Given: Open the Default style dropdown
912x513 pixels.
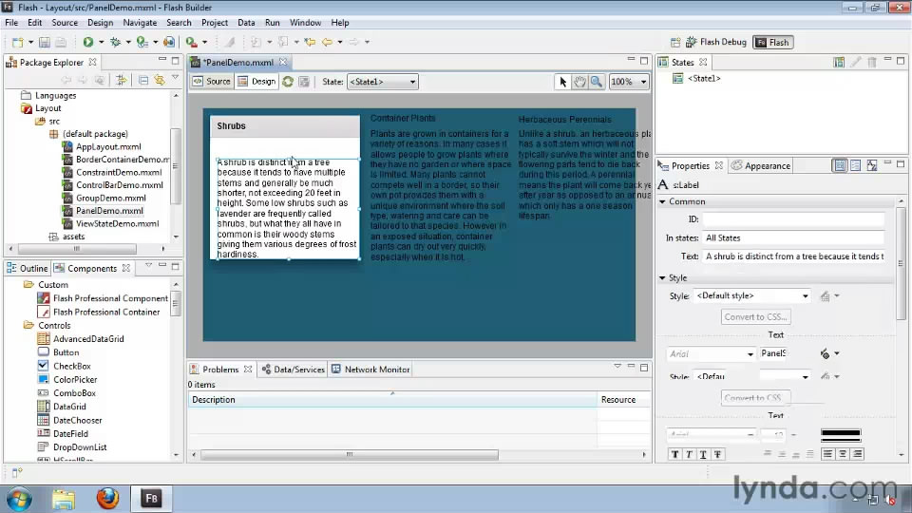Looking at the screenshot, I should (x=751, y=296).
